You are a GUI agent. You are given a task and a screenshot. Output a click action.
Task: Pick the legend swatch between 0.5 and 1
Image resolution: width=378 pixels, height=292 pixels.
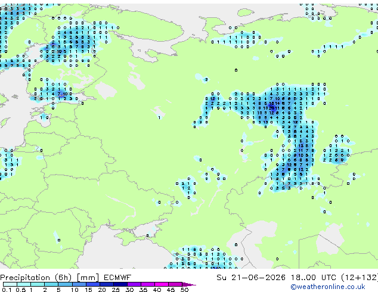point(24,284)
